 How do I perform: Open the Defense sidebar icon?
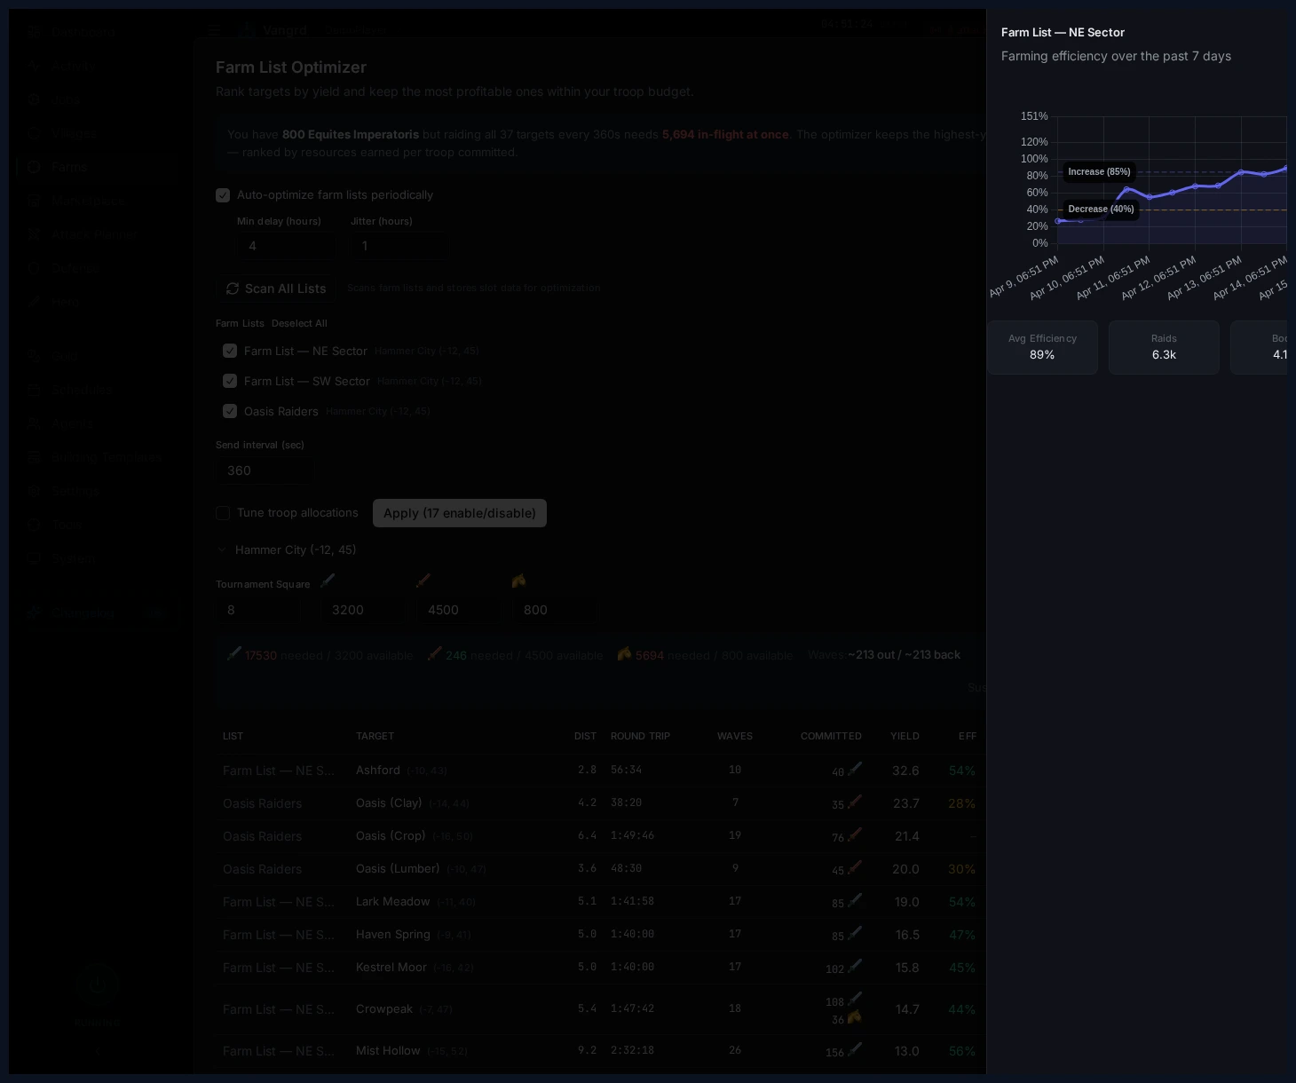click(34, 267)
